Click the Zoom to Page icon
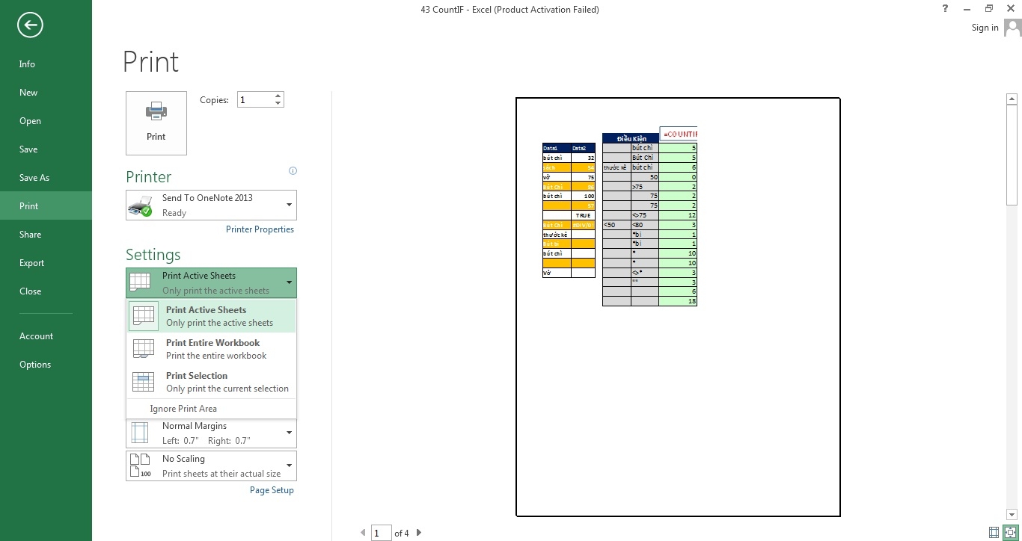Image resolution: width=1022 pixels, height=541 pixels. coord(1010,533)
